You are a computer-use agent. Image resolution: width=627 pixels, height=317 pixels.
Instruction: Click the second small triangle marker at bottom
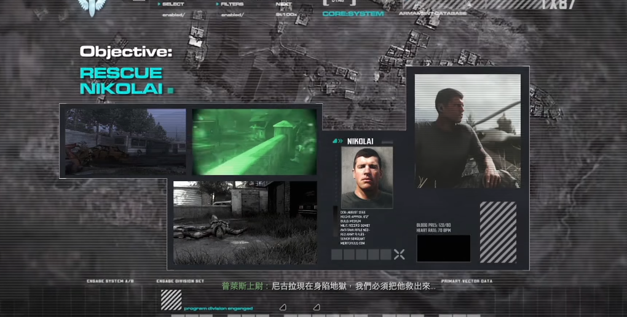[x=317, y=307]
